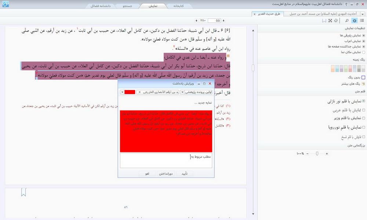
Task: Remove the الأنصاري الخزرجي index tag
Action: click(x=139, y=92)
